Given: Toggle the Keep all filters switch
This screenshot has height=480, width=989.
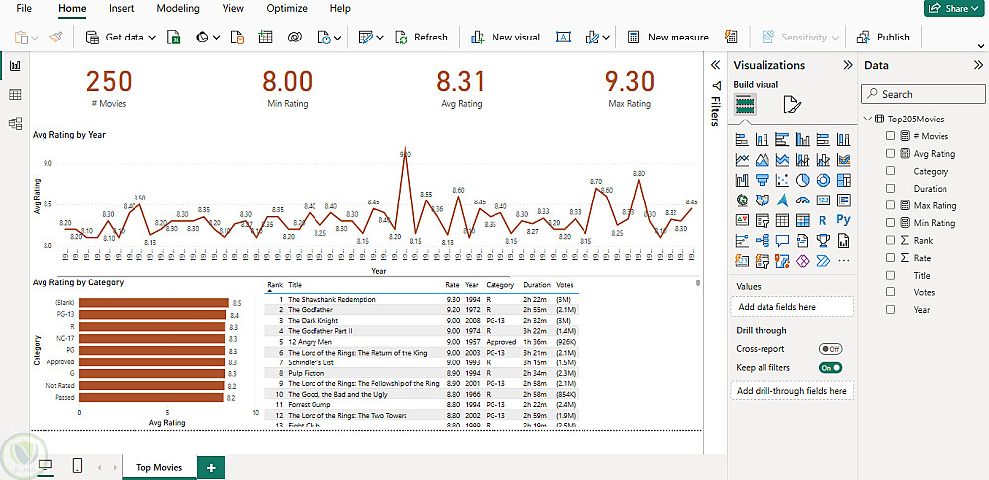Looking at the screenshot, I should tap(830, 367).
